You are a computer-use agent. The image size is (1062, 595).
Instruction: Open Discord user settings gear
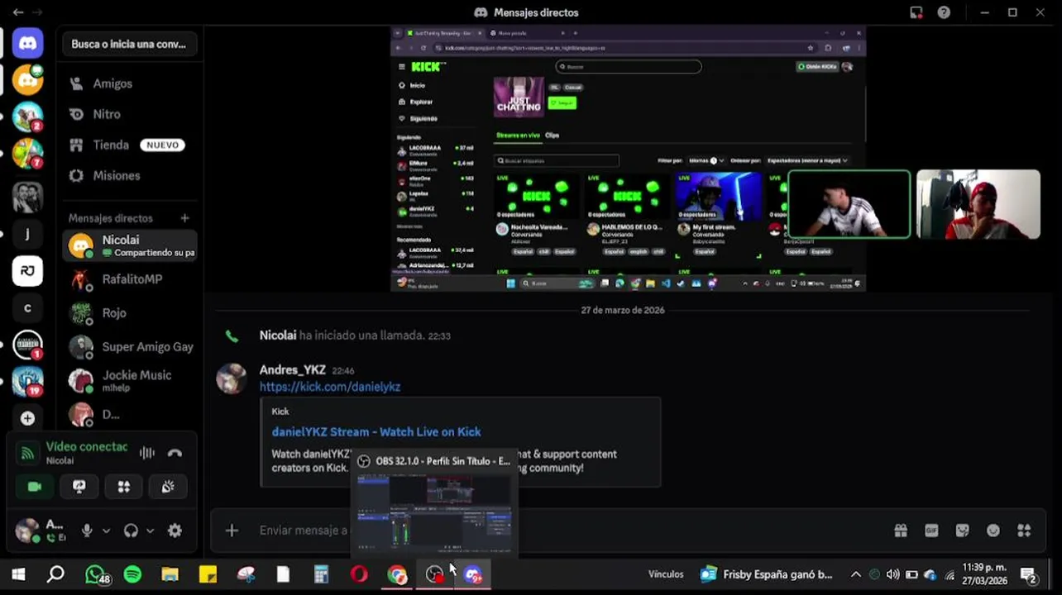tap(175, 531)
